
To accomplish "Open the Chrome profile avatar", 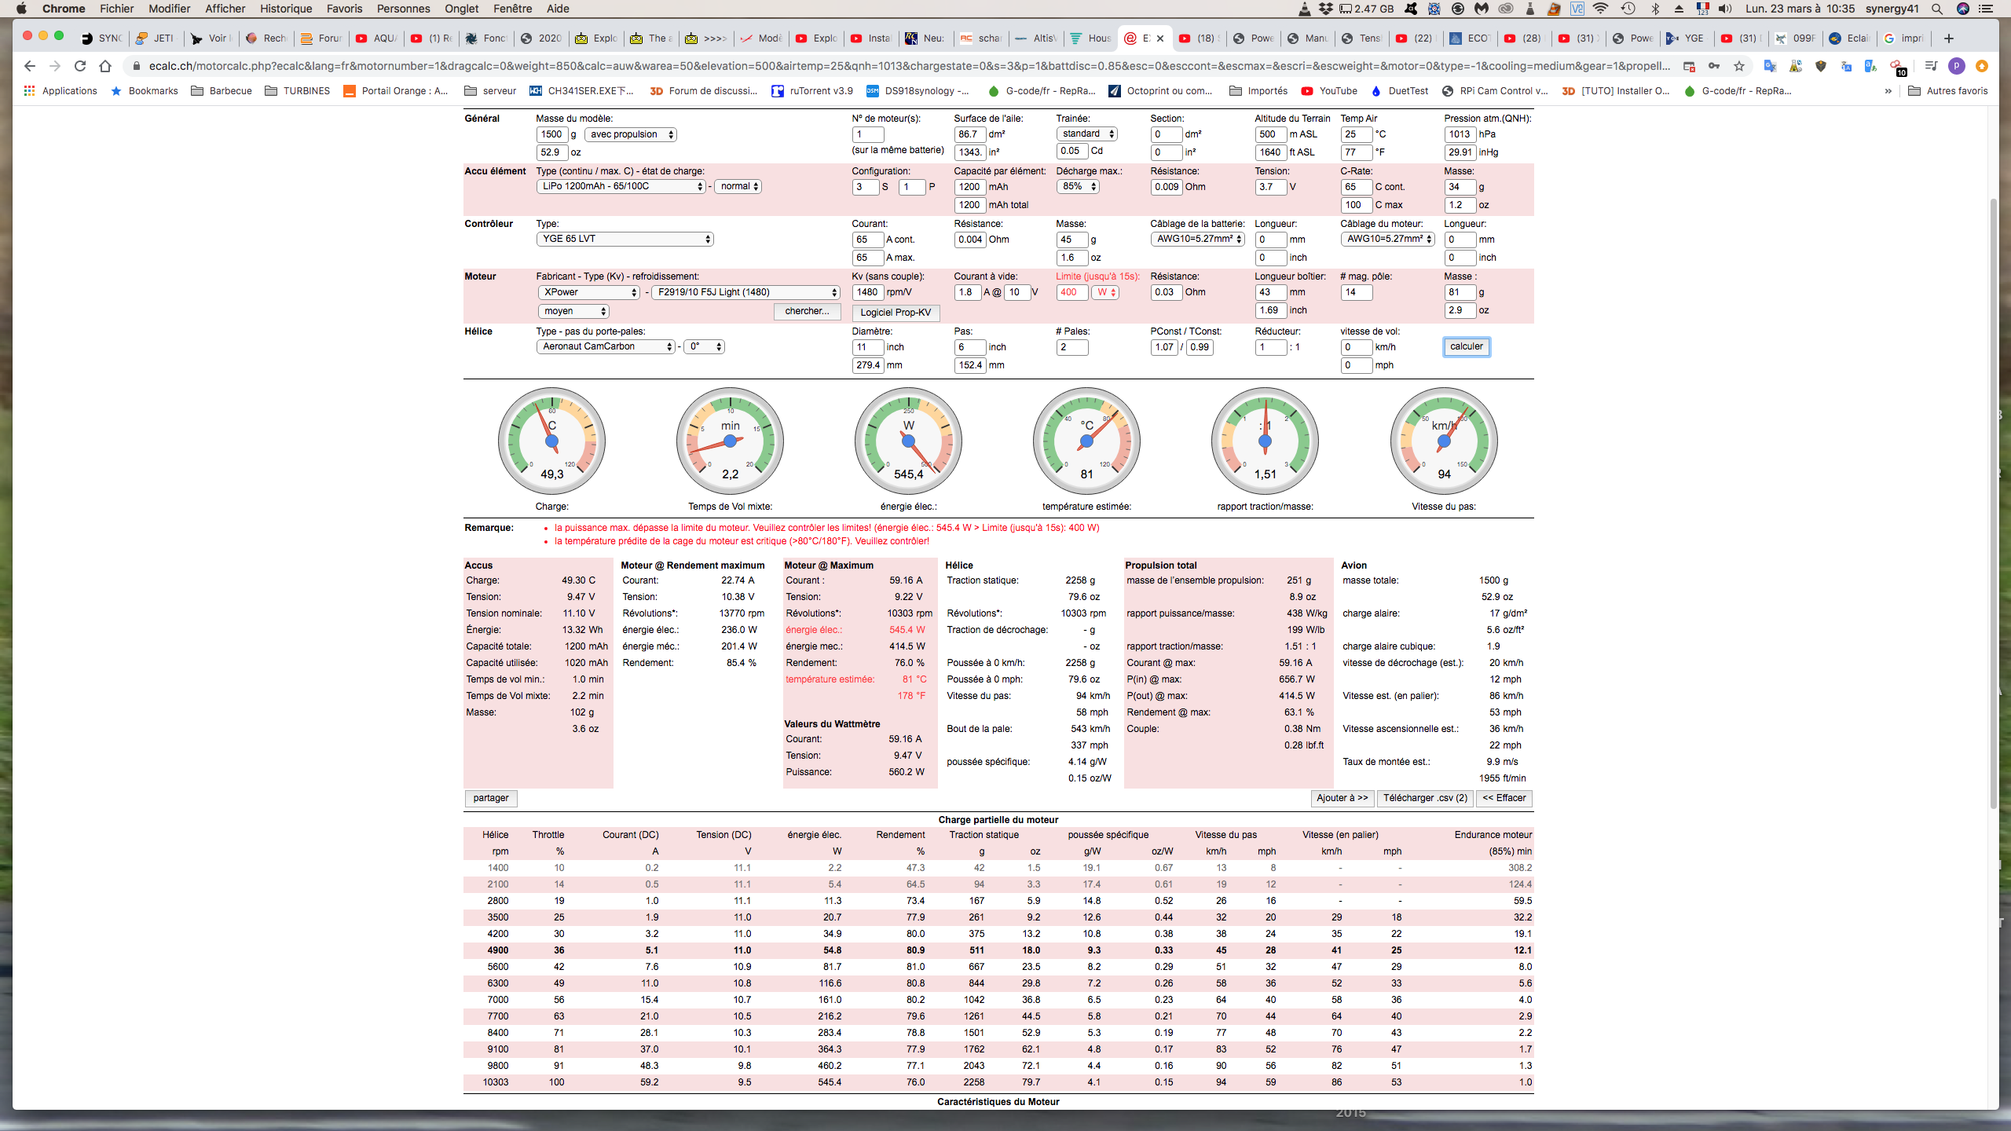I will pos(1957,66).
